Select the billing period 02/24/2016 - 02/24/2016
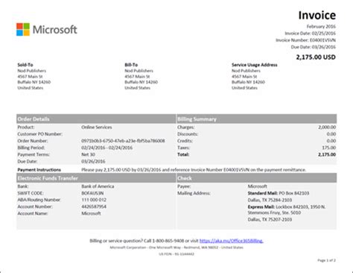353x273 pixels. [107, 148]
